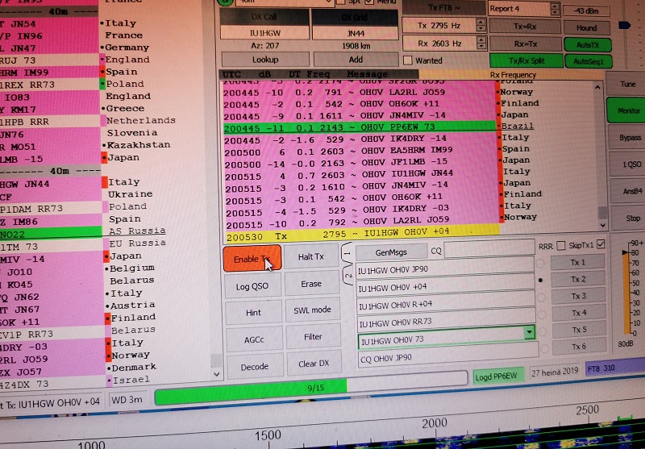Select the 200500 OH0V EA5HRM IM99 row

click(x=360, y=151)
